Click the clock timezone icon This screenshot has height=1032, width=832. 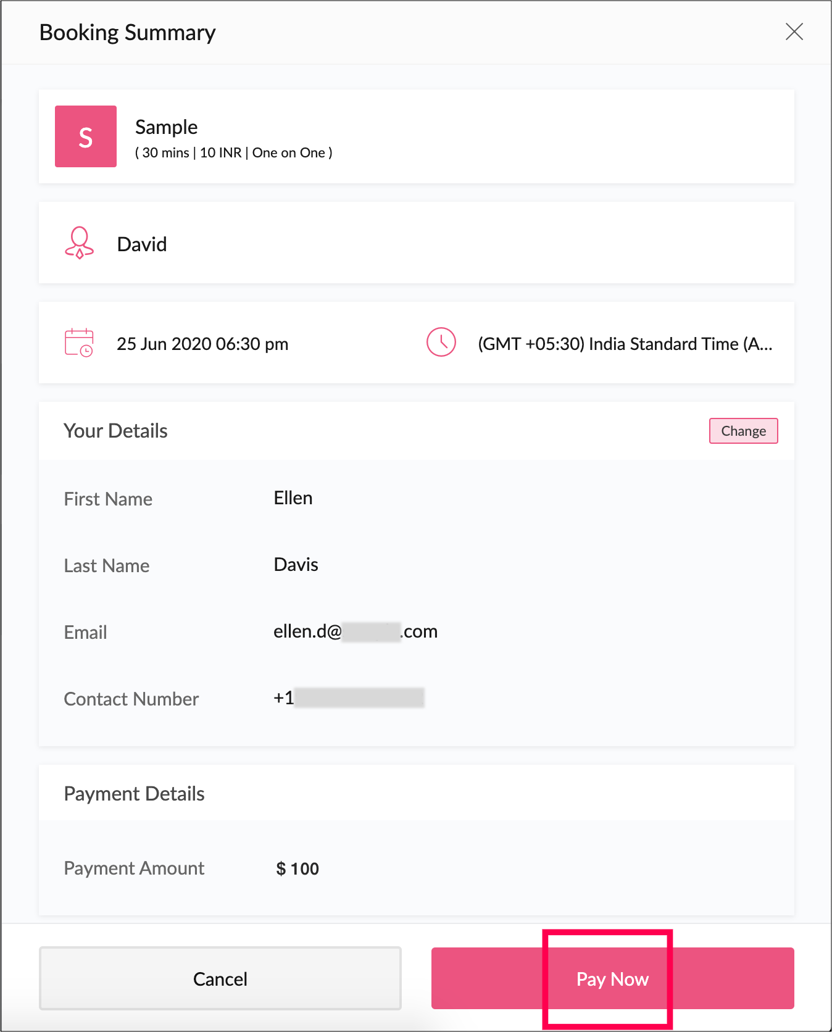click(441, 342)
